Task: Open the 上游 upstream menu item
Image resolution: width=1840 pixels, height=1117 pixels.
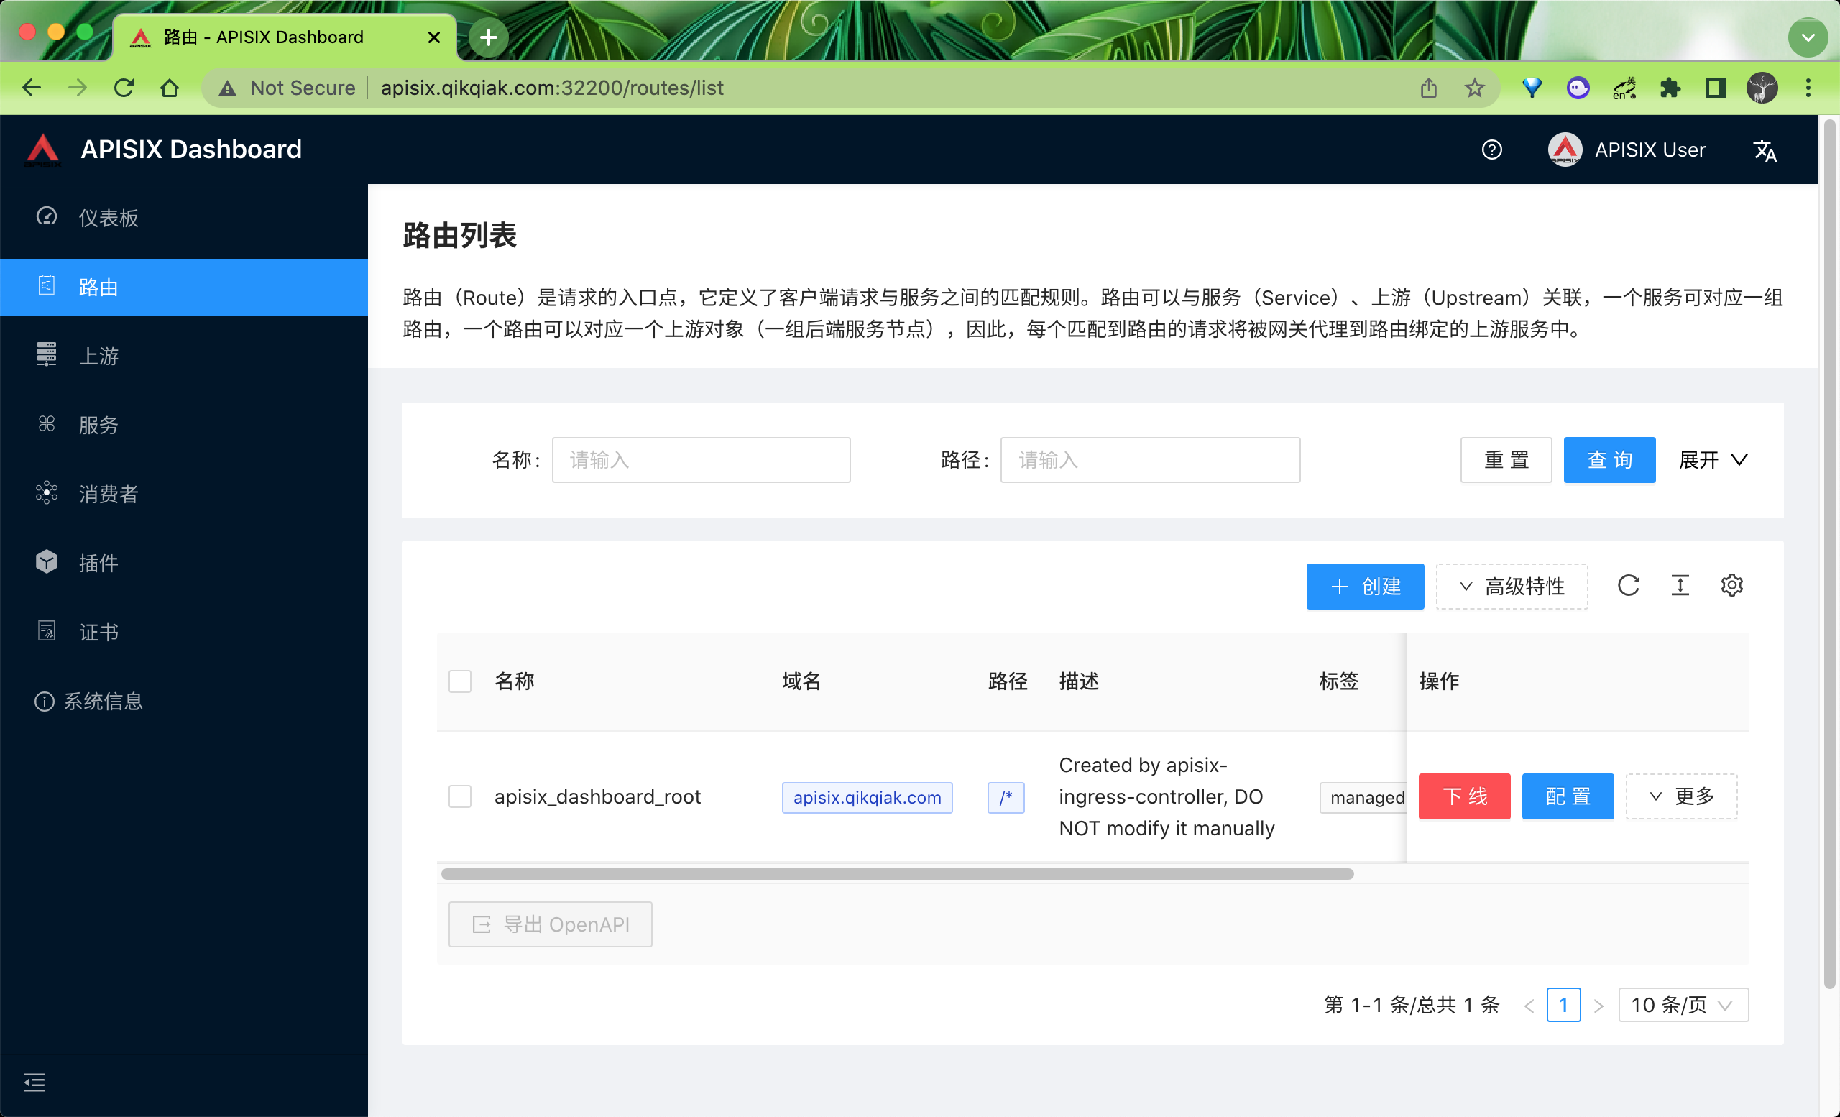Action: click(x=184, y=355)
